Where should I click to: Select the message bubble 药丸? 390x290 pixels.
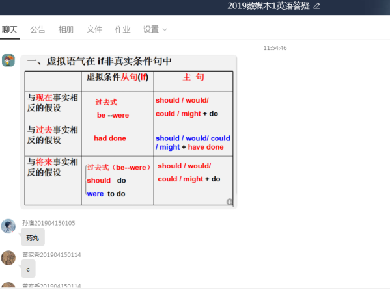coord(33,237)
